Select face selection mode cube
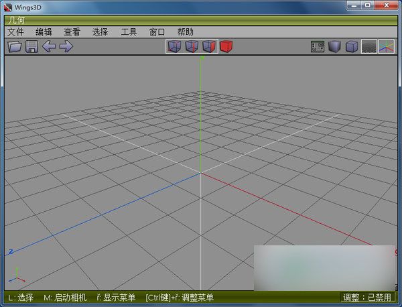The image size is (402, 307). coord(208,46)
